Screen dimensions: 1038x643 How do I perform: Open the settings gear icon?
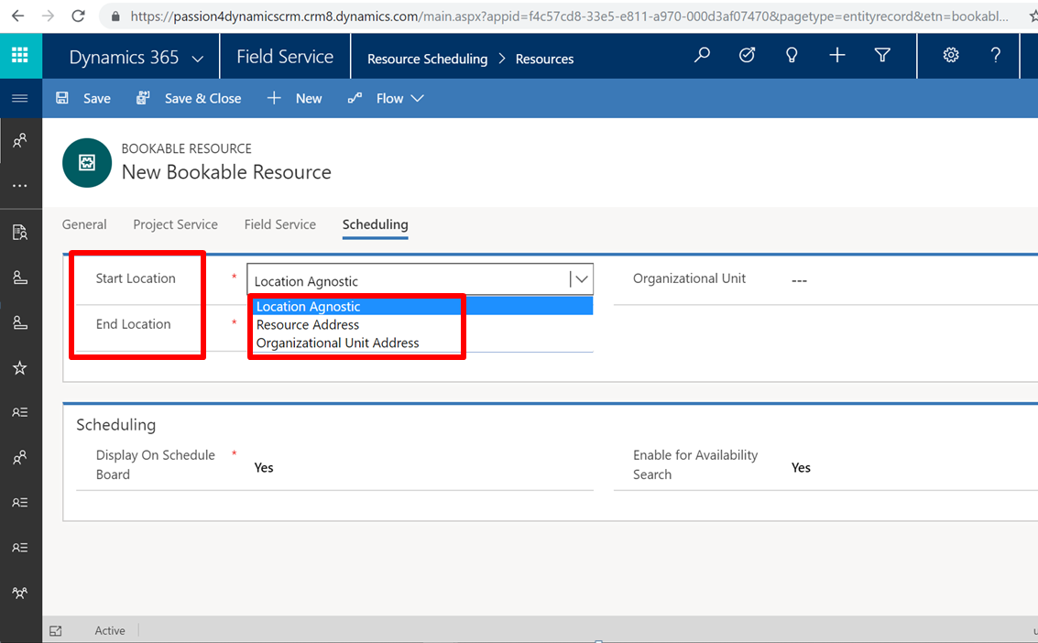[x=951, y=56]
